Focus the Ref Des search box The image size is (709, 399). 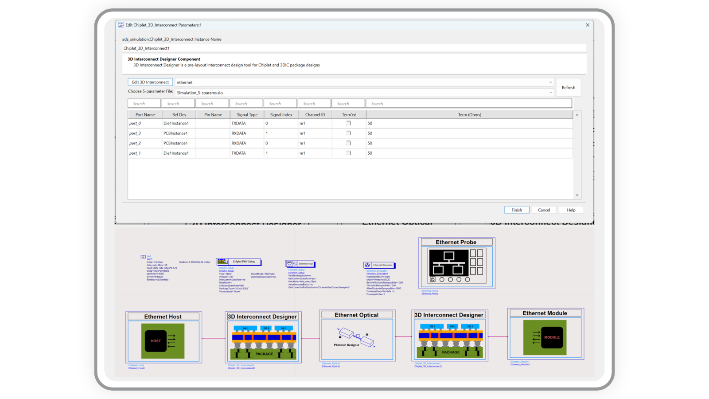click(x=179, y=104)
